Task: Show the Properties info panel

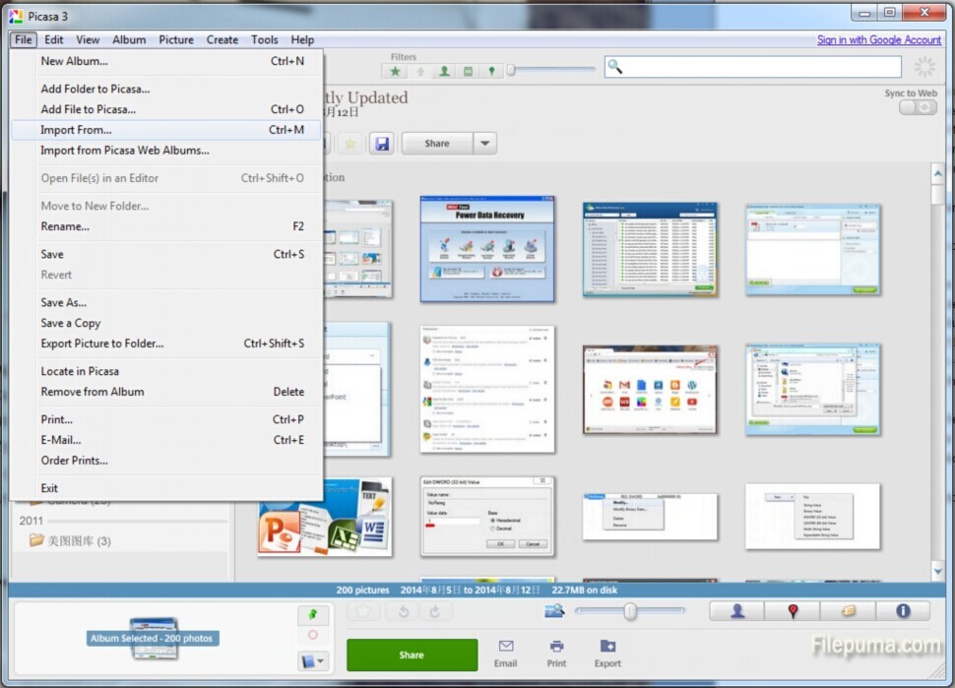Action: click(x=903, y=611)
